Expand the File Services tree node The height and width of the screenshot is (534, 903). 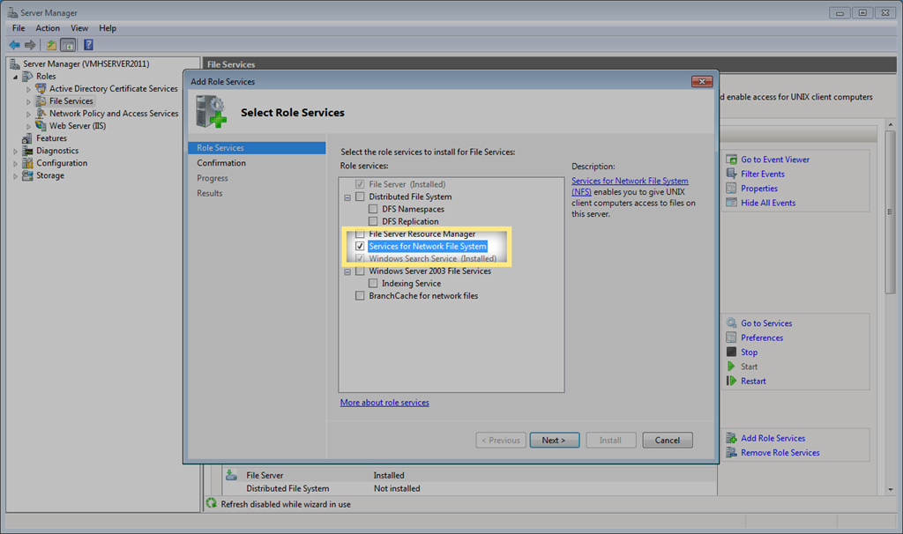[28, 102]
